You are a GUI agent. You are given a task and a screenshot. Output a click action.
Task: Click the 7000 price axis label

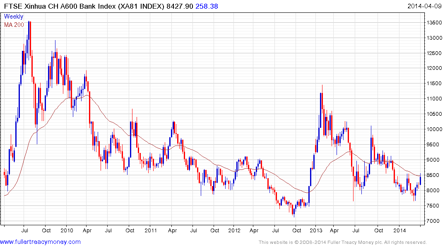[x=433, y=222]
